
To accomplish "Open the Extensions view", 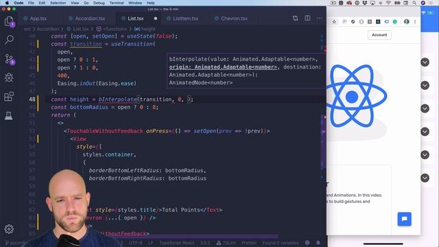I will point(9,96).
